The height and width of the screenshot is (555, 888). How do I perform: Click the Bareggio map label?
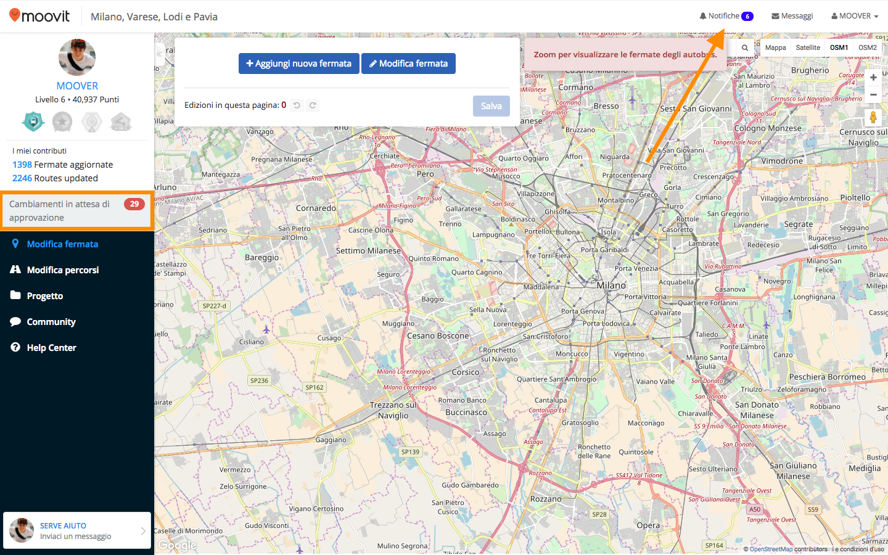click(x=261, y=257)
